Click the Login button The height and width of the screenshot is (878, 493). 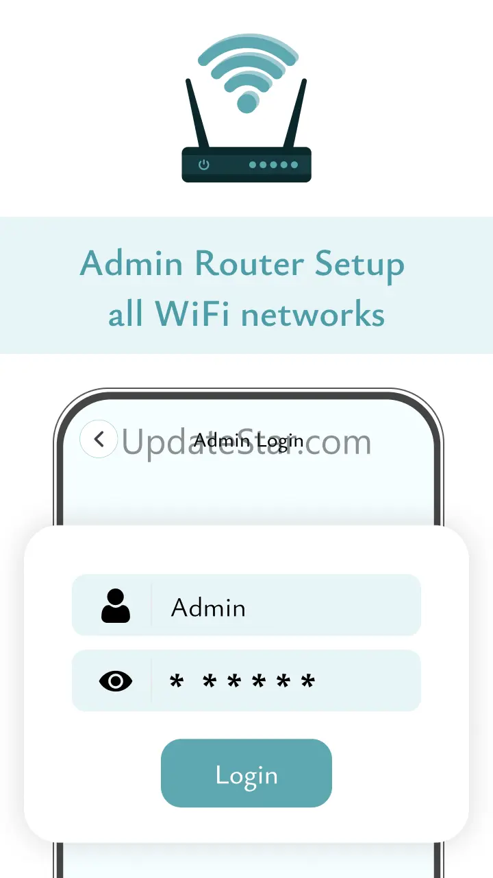click(246, 773)
